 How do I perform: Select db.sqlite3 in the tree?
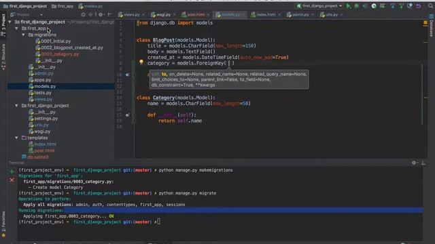35,157
